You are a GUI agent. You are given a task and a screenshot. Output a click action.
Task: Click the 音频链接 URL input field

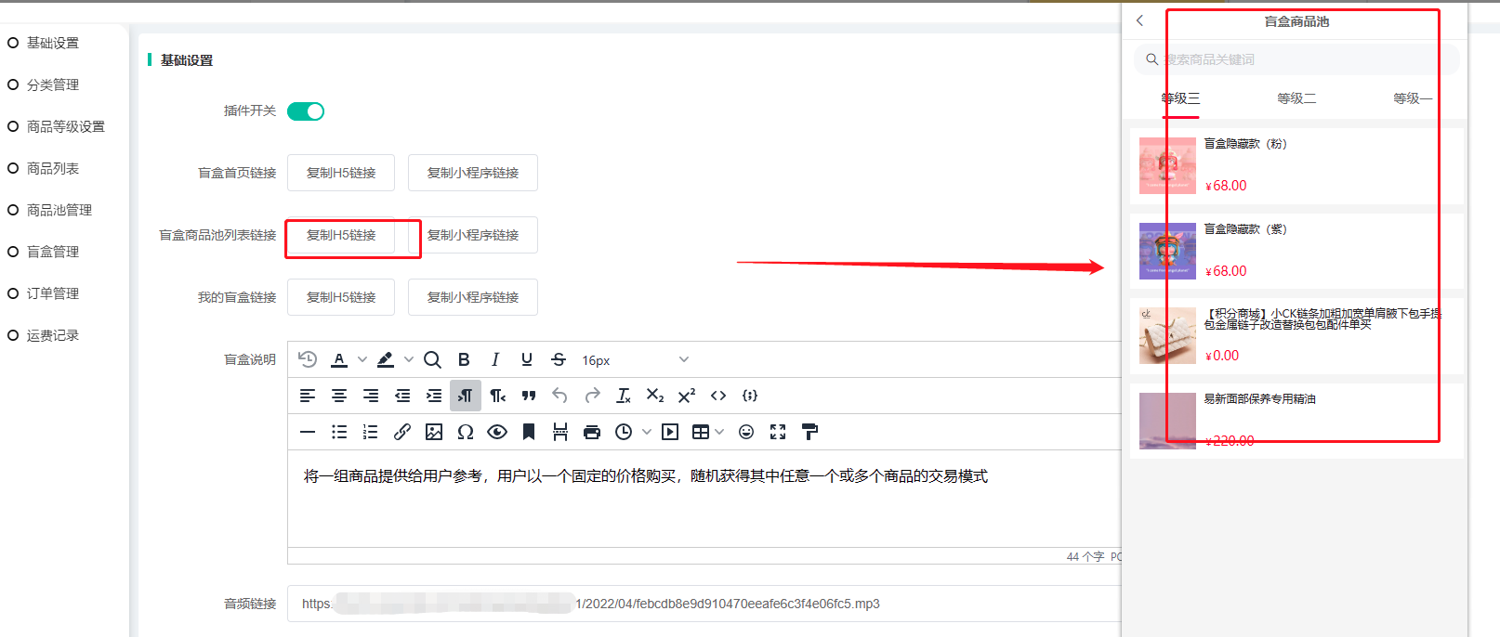(704, 604)
